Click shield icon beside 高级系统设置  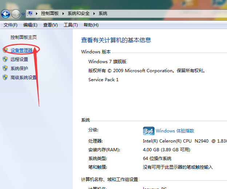point(5,77)
